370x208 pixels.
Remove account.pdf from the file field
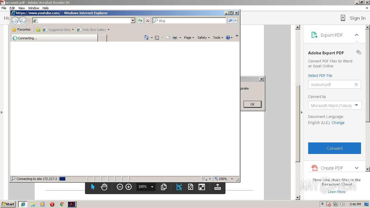[x=356, y=85]
